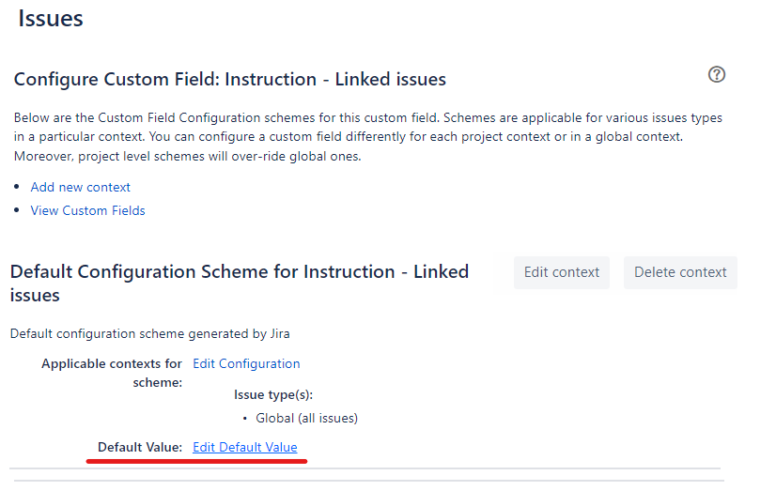Click the bullet beside Global (all issues)
Viewport: 776px width, 491px height.
[x=245, y=419]
